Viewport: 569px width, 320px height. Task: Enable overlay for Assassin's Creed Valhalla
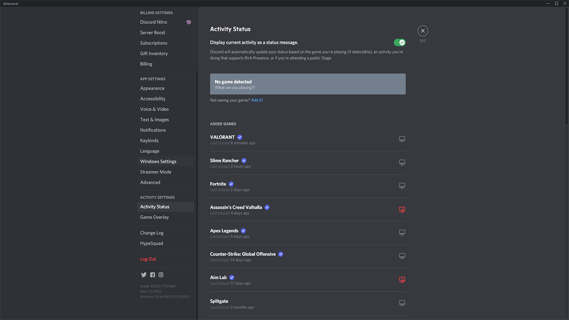click(x=402, y=209)
